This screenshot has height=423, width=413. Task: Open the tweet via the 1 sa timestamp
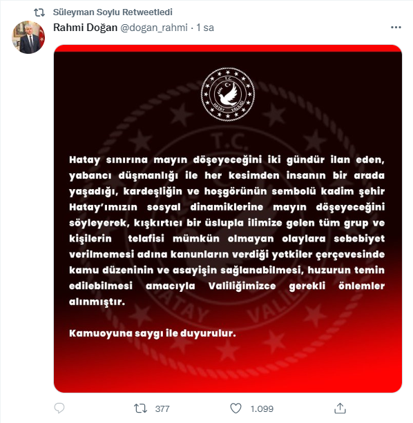coord(205,28)
